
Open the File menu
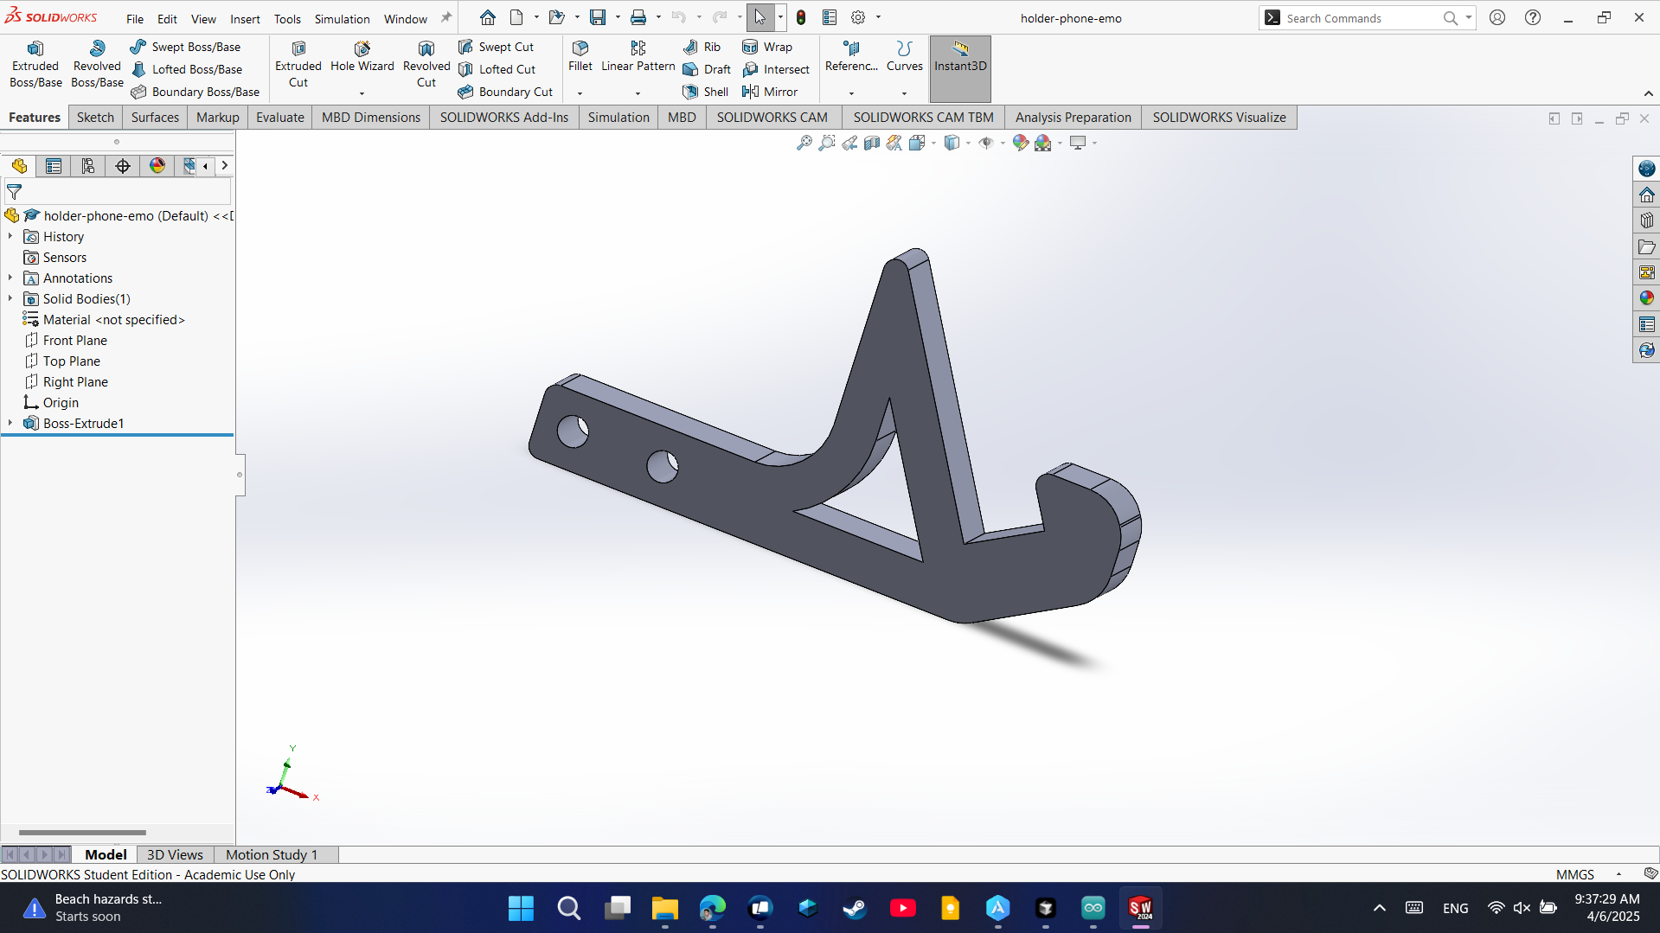point(135,18)
